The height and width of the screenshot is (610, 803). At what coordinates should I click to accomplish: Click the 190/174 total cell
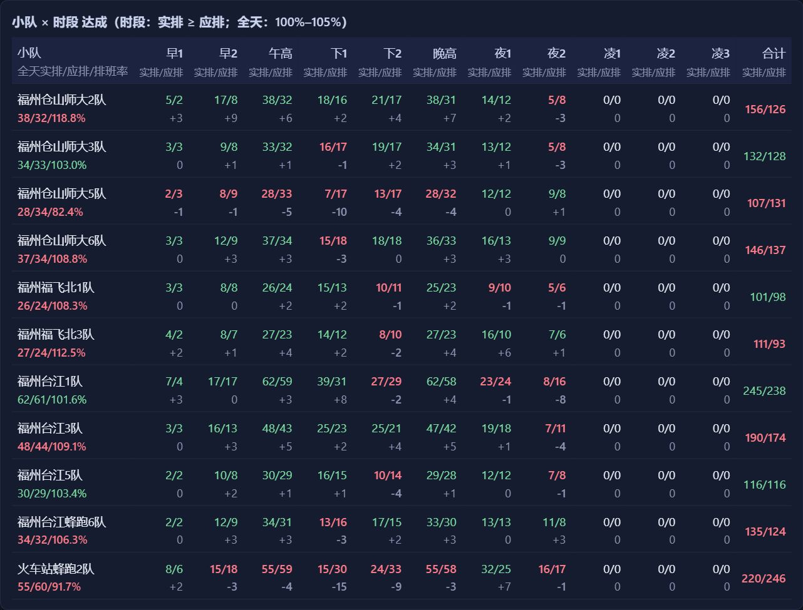(765, 437)
